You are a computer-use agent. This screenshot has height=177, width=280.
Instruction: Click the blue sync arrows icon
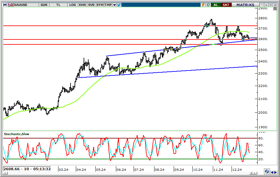click(x=267, y=171)
